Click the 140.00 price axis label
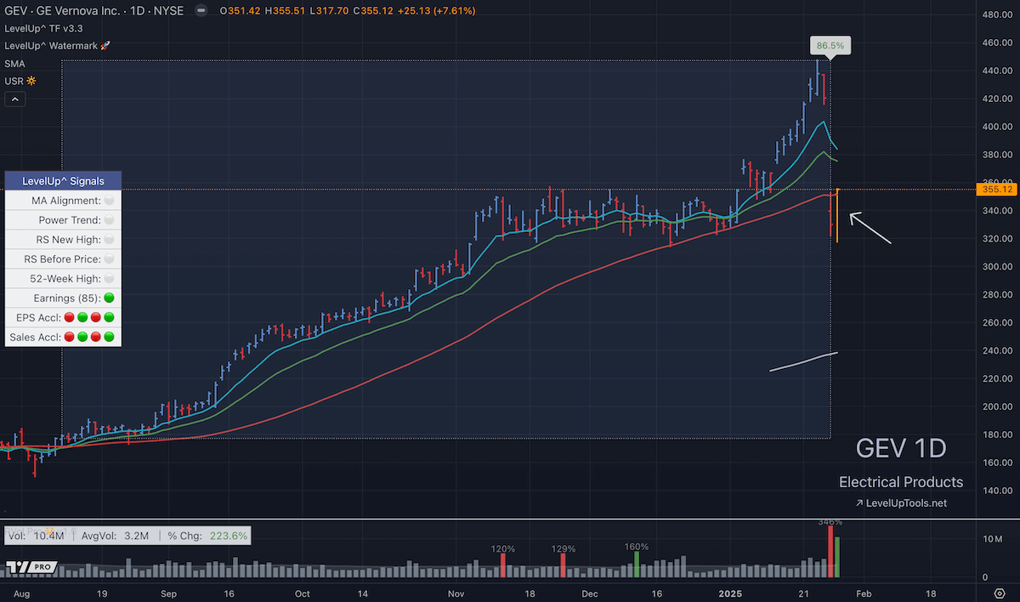Viewport: 1020px width, 602px height. click(996, 491)
